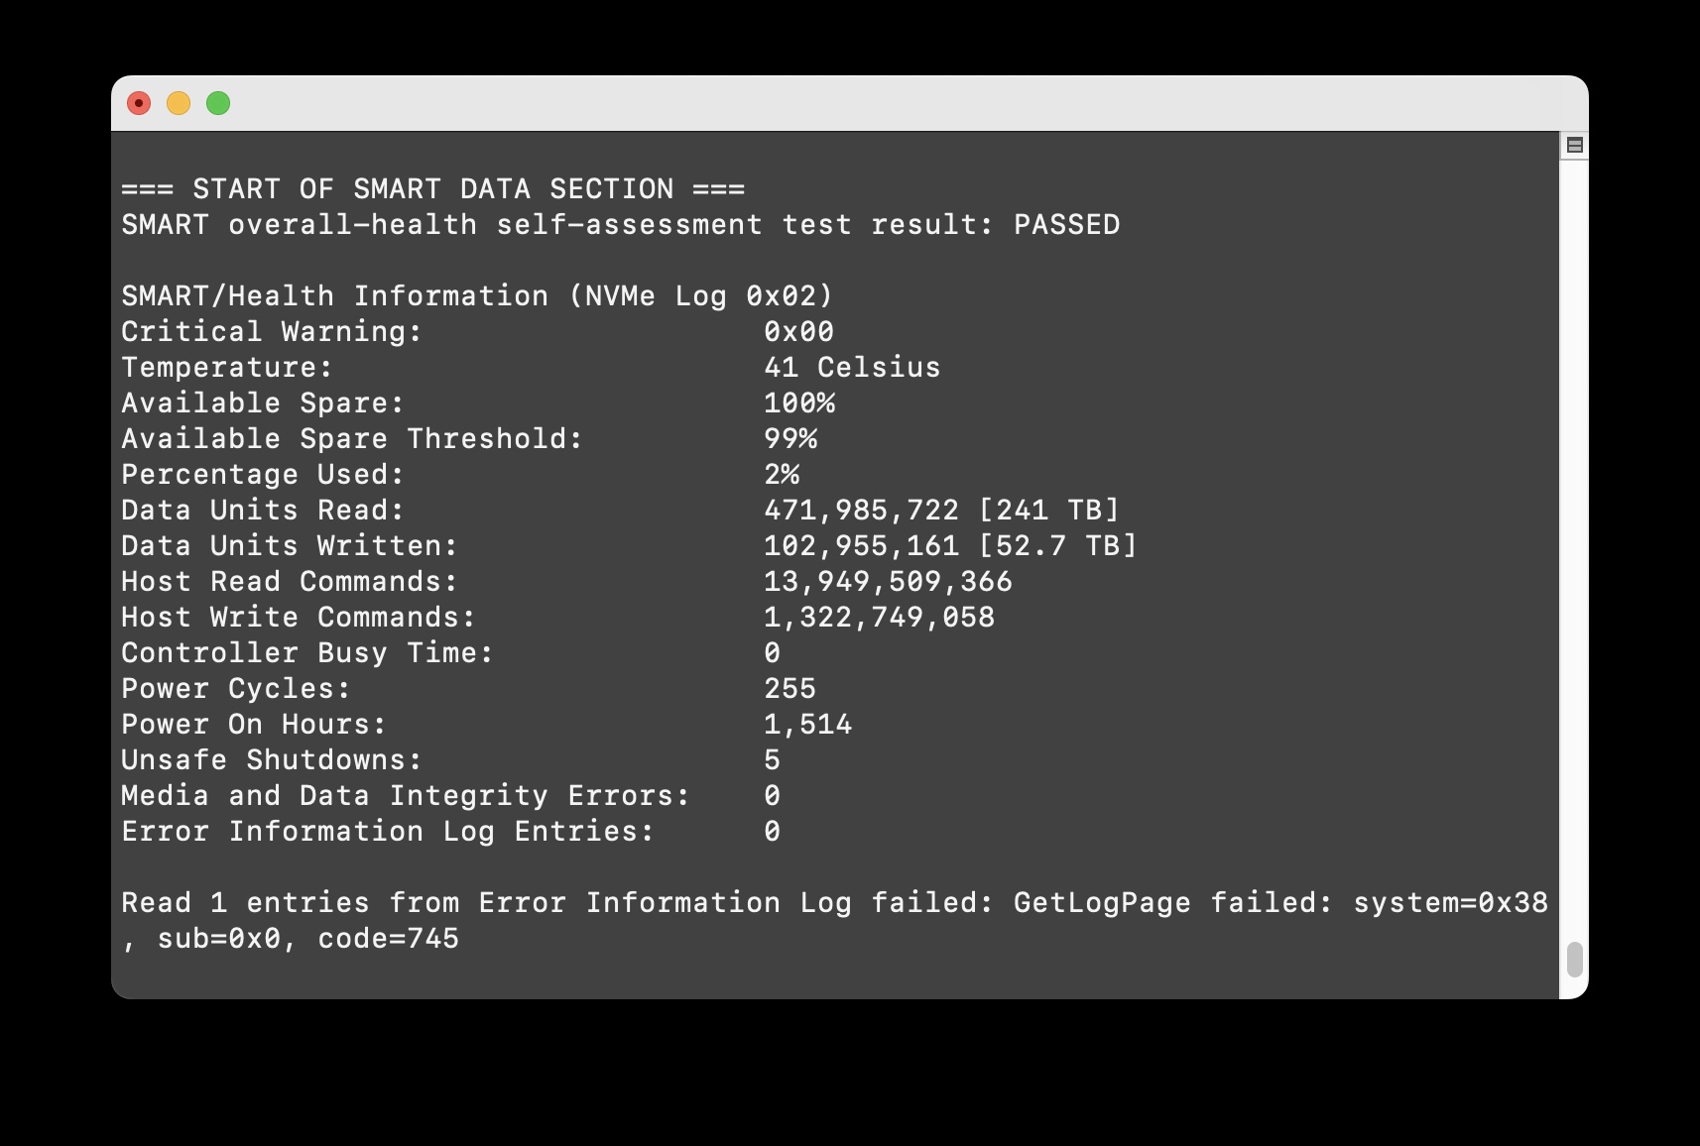Click the Data Units Written value 102,955,161
This screenshot has height=1146, width=1700.
pos(861,546)
